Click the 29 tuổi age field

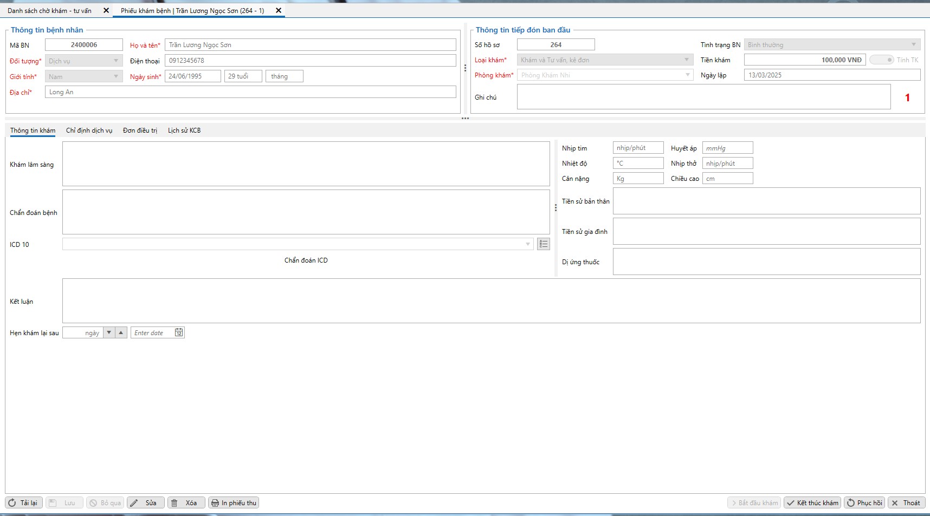click(x=243, y=76)
